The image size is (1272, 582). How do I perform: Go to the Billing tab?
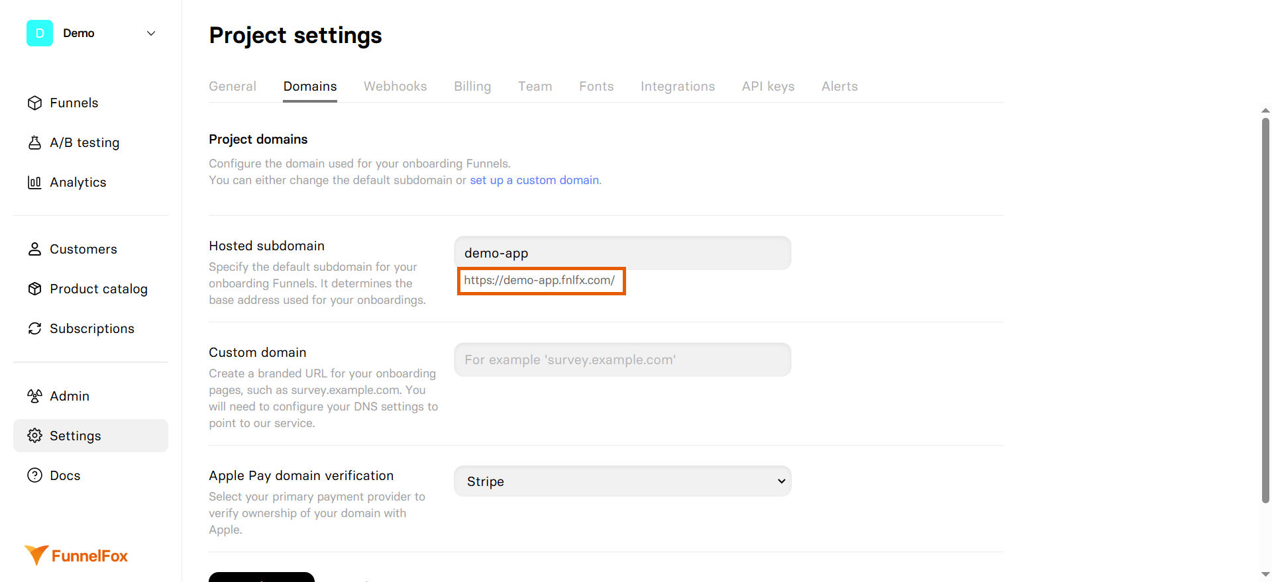click(472, 86)
